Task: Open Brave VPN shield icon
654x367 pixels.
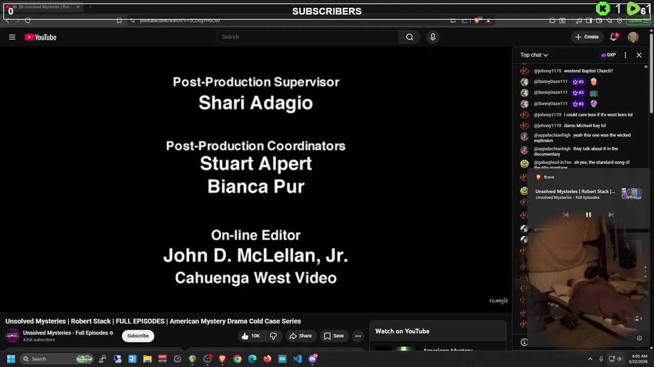Action: point(619,20)
